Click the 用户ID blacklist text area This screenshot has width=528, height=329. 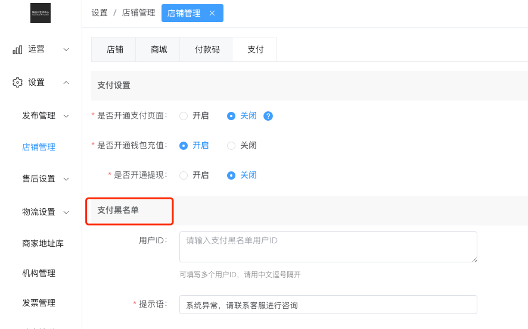click(328, 247)
